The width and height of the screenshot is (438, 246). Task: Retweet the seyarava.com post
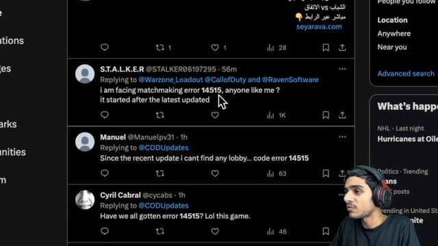[x=164, y=47]
